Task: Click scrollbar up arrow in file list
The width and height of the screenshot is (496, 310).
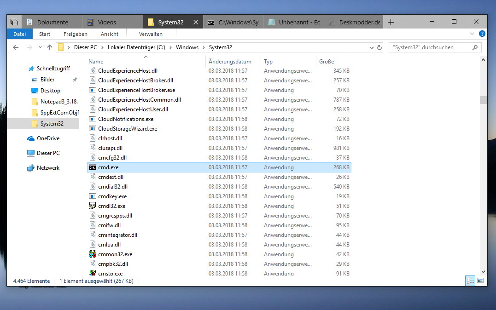Action: click(x=483, y=60)
